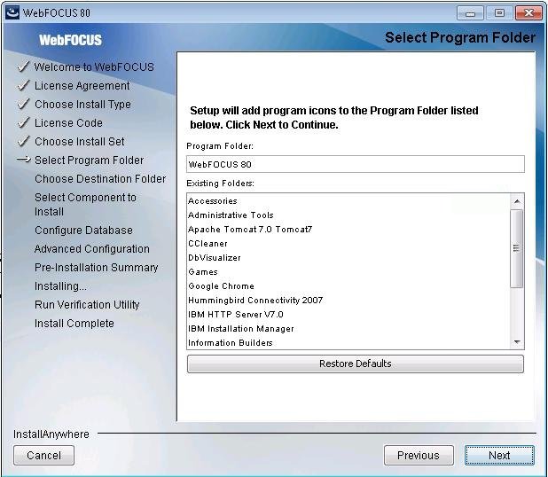Click the Choose Install Type step
The image size is (548, 477).
tap(82, 104)
